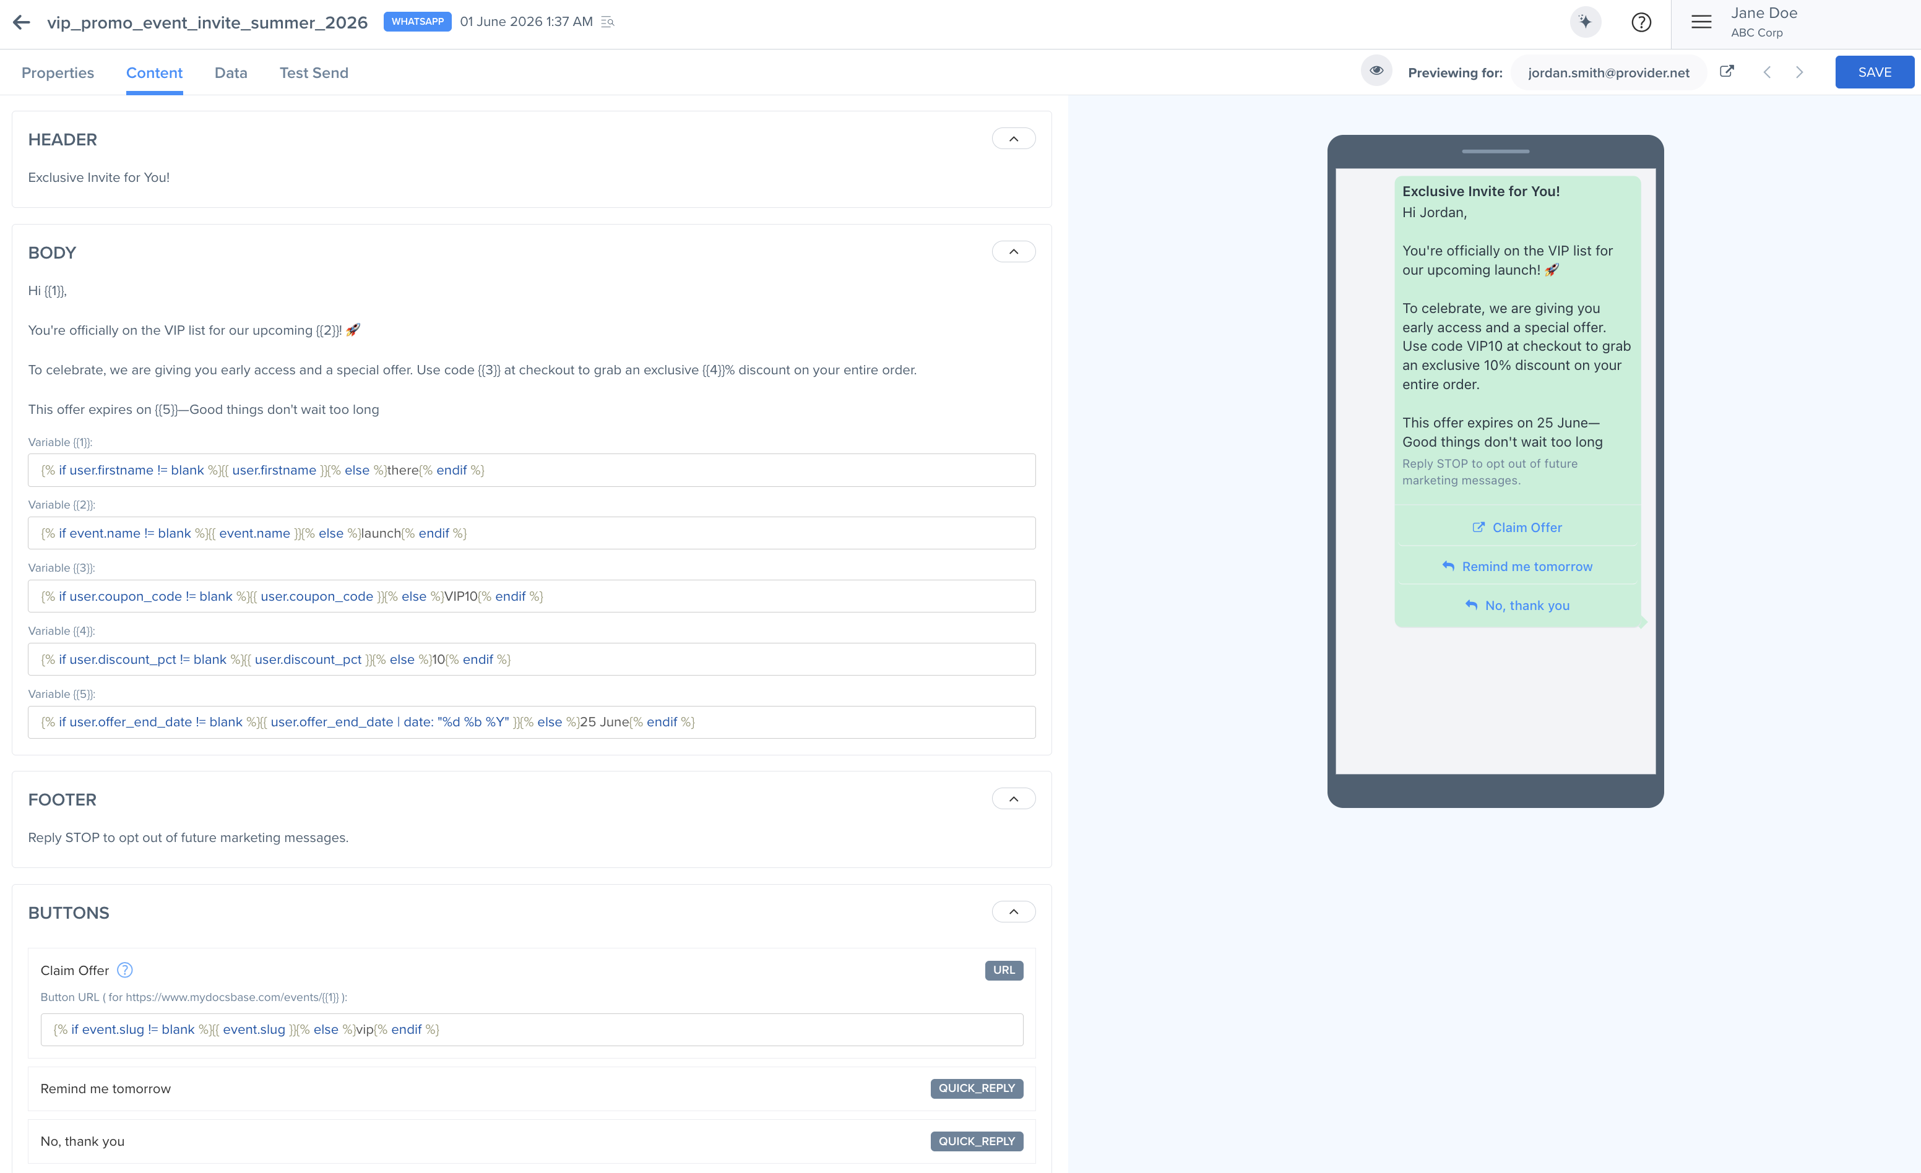Click the This offer expires on {{5}} line

(x=204, y=410)
